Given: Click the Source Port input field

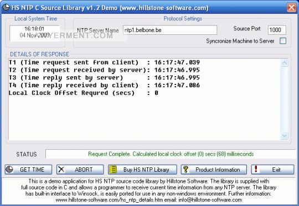Looking at the screenshot, I should [277, 30].
